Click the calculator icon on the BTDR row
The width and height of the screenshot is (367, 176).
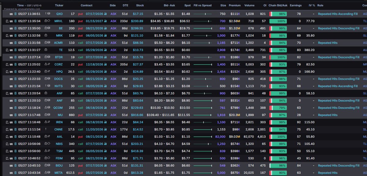click(x=16, y=57)
